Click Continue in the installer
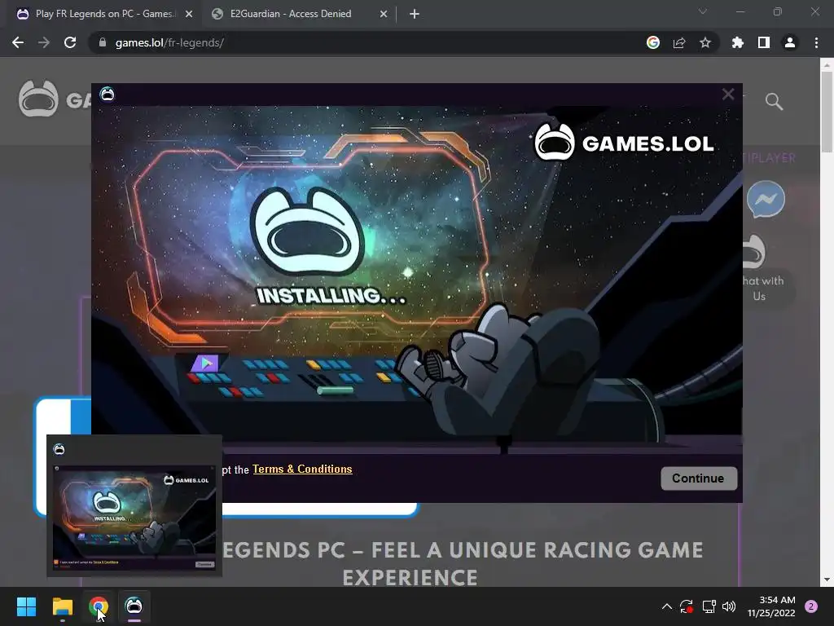 699,478
